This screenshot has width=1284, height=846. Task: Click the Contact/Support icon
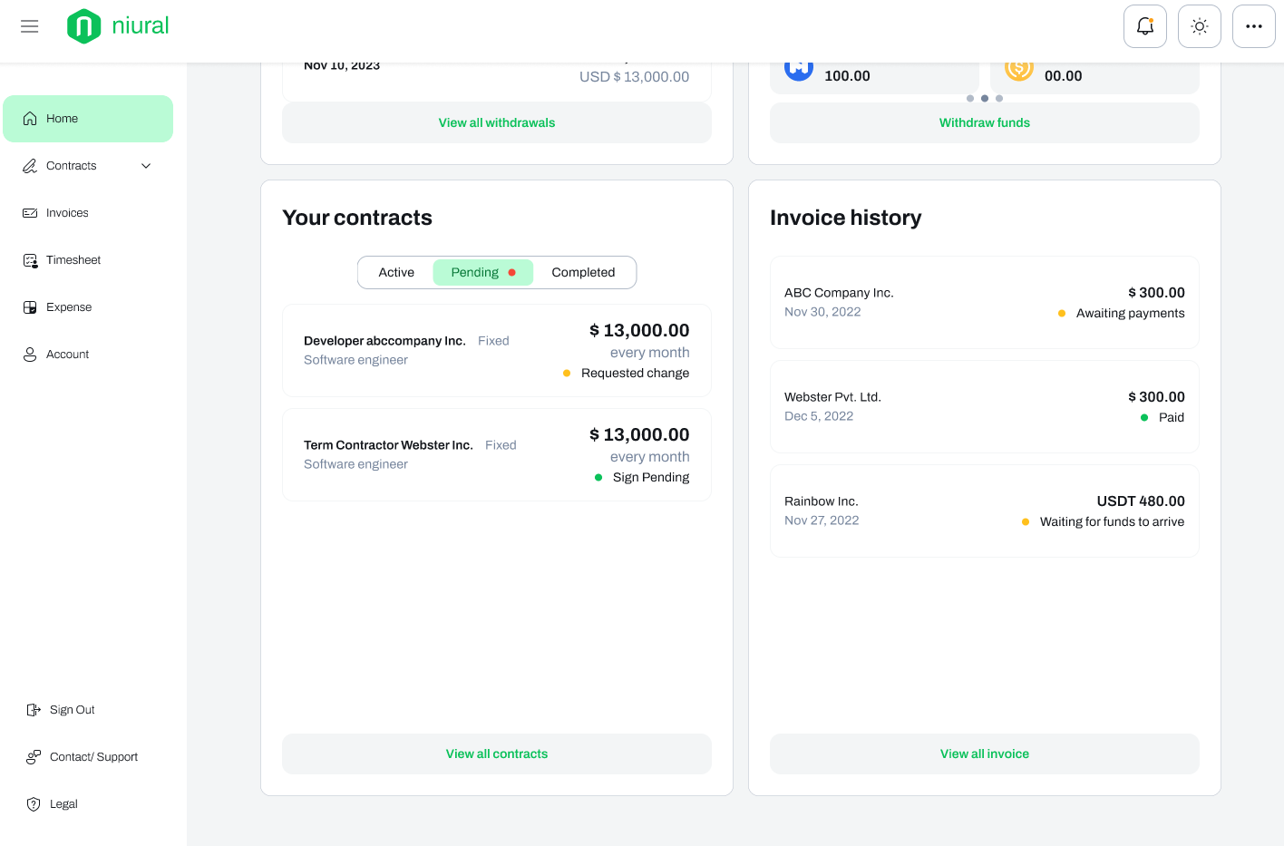coord(34,757)
